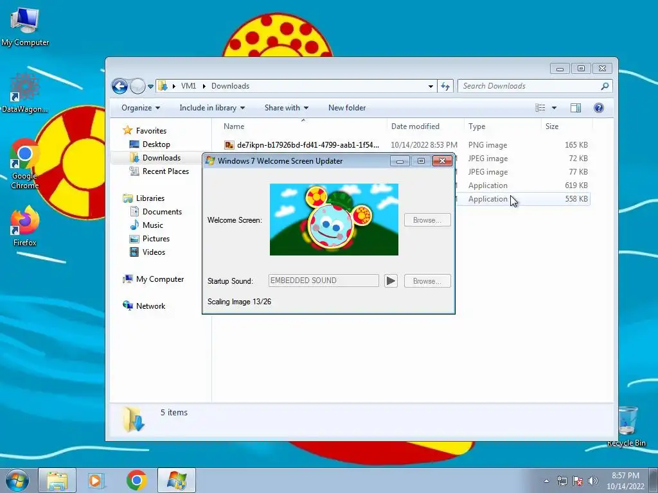Click the welcome screen preview image
Image resolution: width=658 pixels, height=493 pixels.
coord(334,220)
